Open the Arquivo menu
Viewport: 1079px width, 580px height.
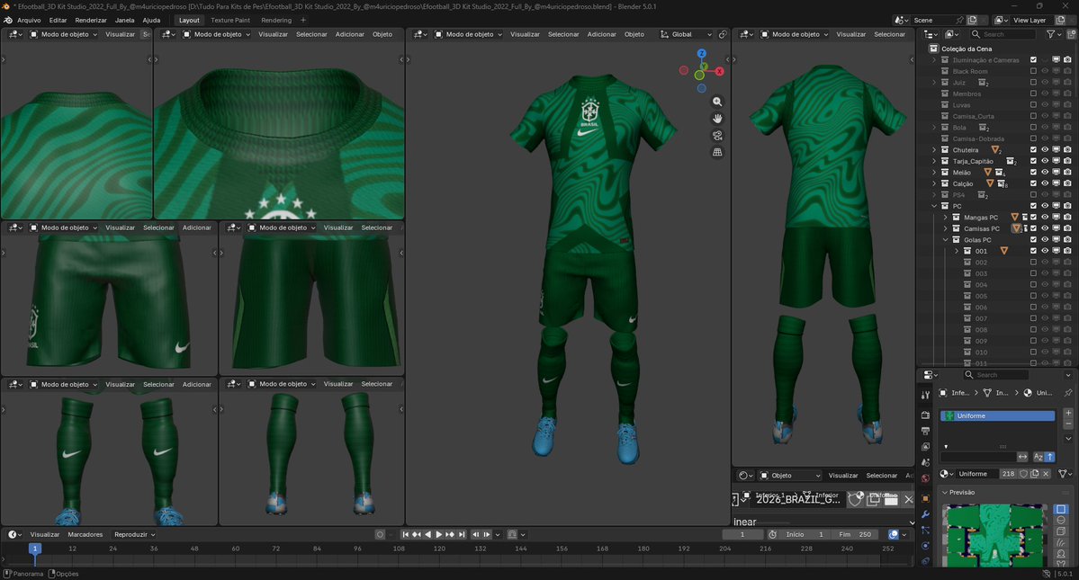click(x=29, y=21)
